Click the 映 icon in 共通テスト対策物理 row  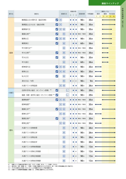pyautogui.click(x=64, y=128)
